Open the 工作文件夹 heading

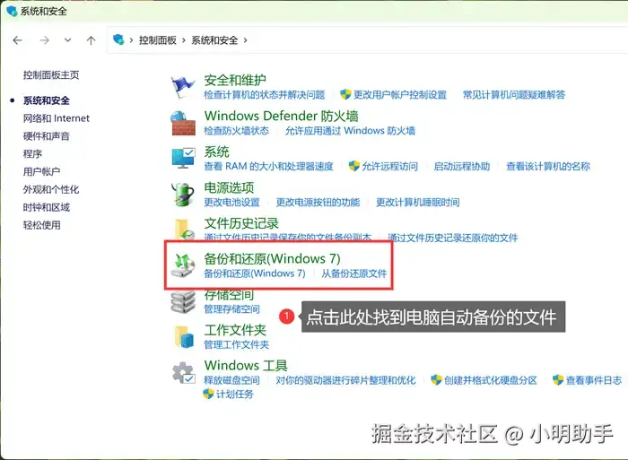click(235, 330)
